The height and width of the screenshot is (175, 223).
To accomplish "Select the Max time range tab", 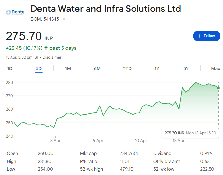I will (x=215, y=68).
